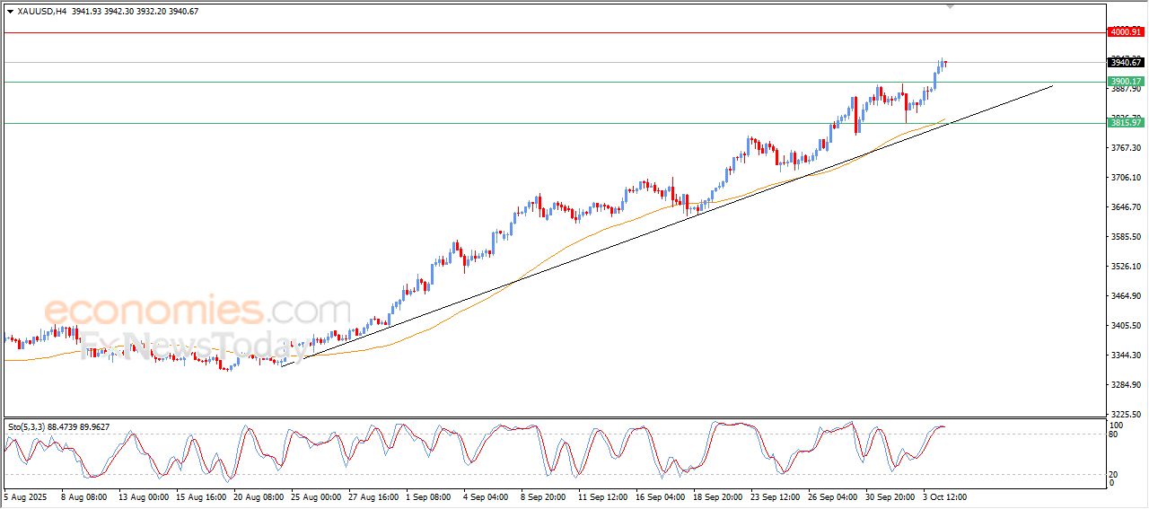1149x509 pixels.
Task: Click the stochastic 20 level axis label
Action: pos(1114,474)
